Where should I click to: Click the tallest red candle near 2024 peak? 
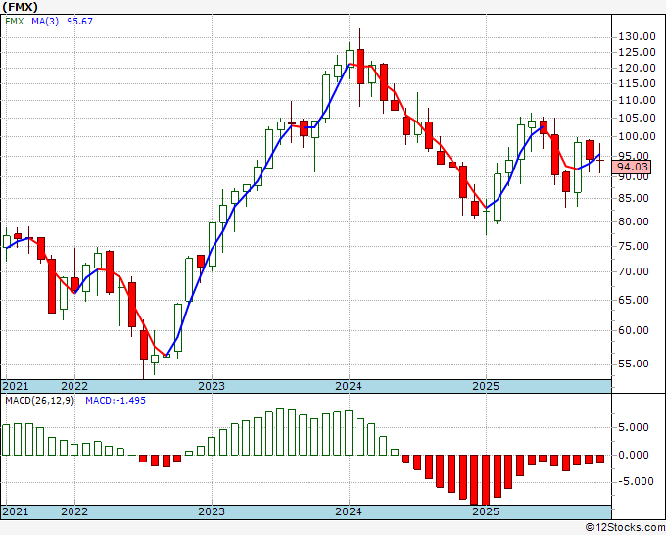click(360, 67)
